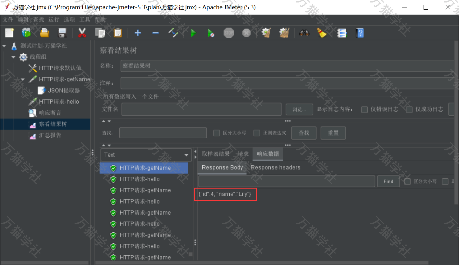459x265 pixels.
Task: Open the 帮助 menu
Action: (x=100, y=20)
